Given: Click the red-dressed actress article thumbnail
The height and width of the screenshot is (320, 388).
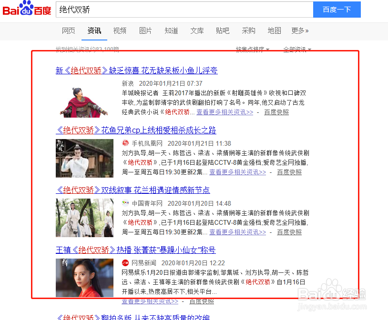Looking at the screenshot, I should 84,278.
